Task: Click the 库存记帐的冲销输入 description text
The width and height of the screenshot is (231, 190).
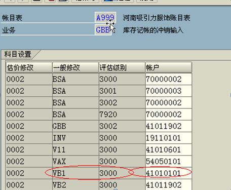Action: click(153, 30)
